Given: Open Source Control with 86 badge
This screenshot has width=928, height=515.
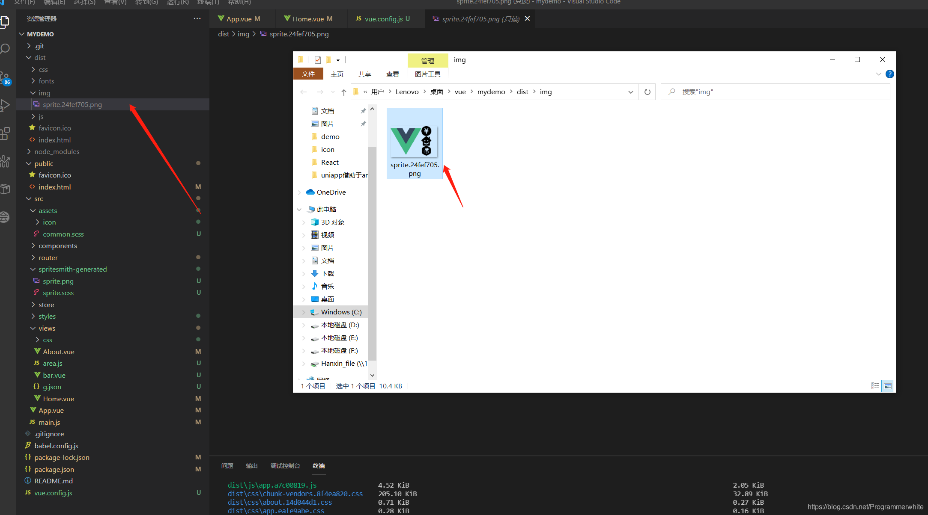Looking at the screenshot, I should (5, 78).
